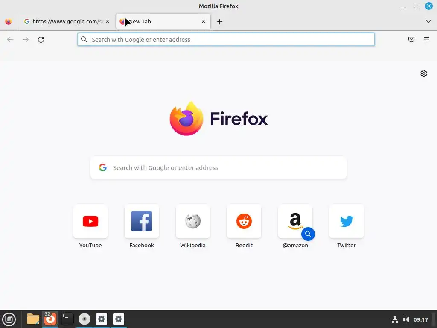Open the disc application in taskbar
The image size is (437, 328).
point(84,319)
